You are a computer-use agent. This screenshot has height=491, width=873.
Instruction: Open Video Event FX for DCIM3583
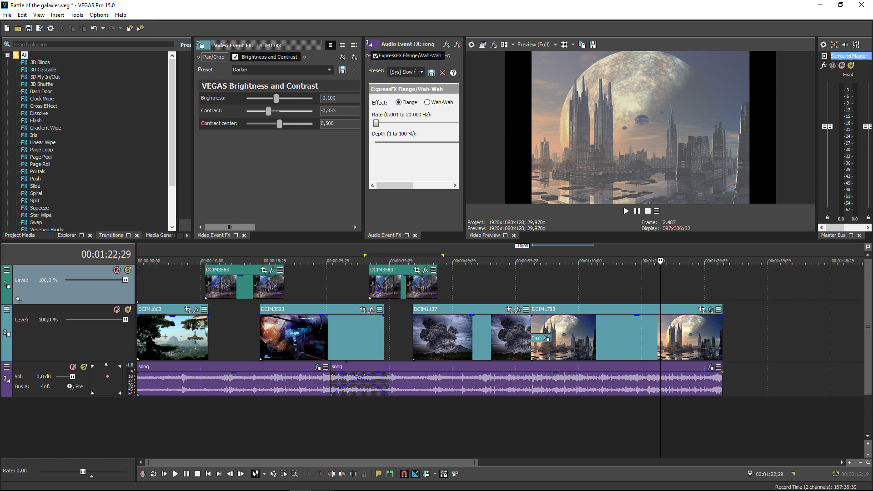[x=371, y=310]
